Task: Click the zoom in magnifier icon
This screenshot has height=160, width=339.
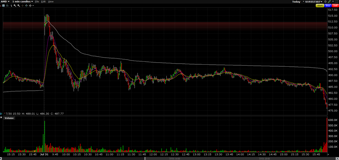Action: (x=15, y=6)
